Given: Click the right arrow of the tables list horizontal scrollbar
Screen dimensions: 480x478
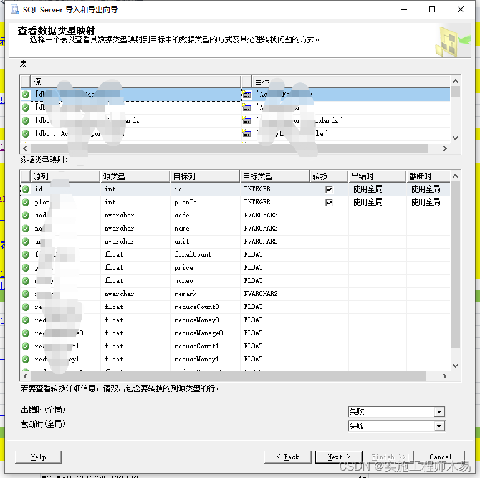Looking at the screenshot, I should 445,149.
